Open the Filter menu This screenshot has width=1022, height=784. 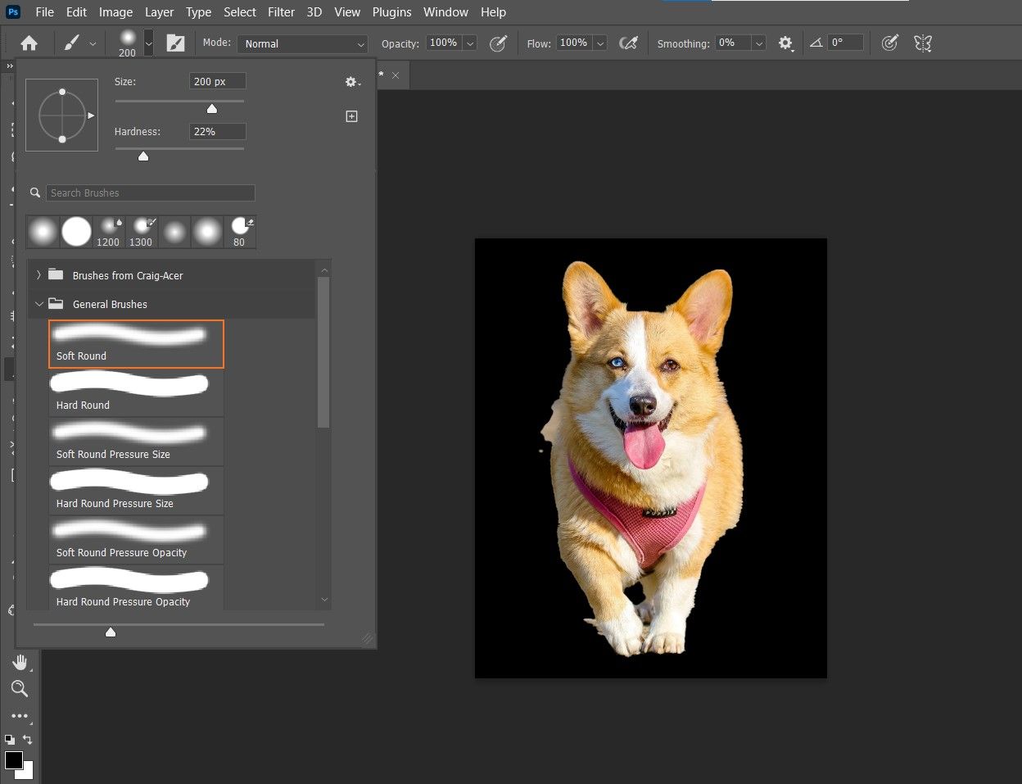[x=281, y=12]
